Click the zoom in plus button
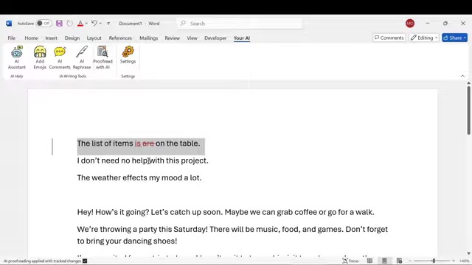Image resolution: width=472 pixels, height=265 pixels. click(x=454, y=261)
